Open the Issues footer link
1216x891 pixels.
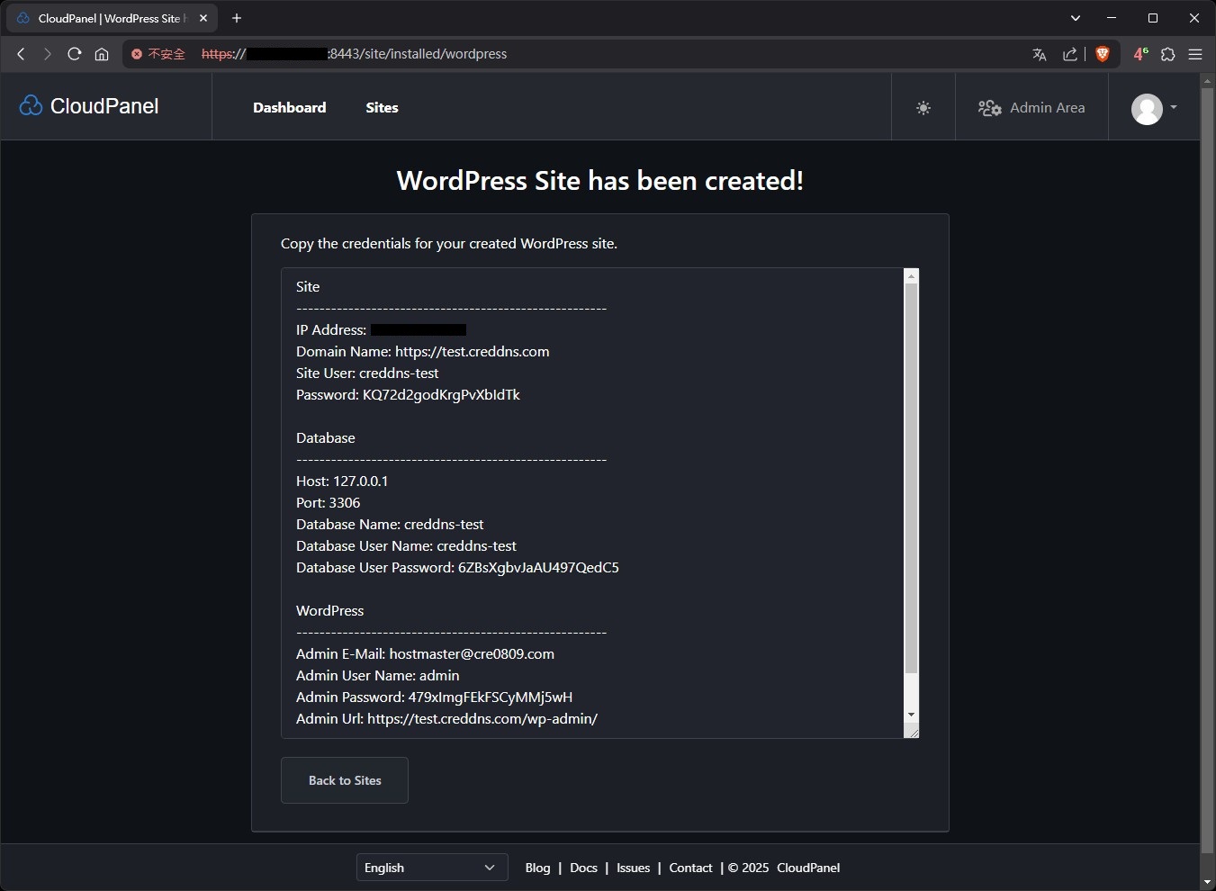633,868
